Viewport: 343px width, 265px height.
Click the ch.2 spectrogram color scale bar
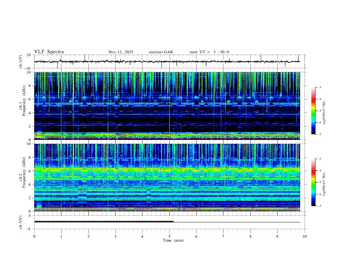click(x=313, y=182)
